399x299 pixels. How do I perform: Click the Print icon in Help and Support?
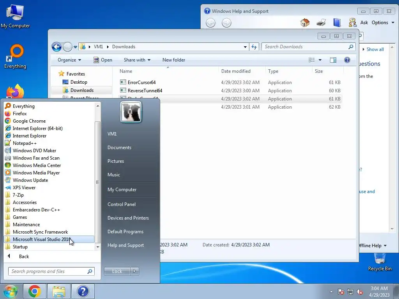coord(321,23)
